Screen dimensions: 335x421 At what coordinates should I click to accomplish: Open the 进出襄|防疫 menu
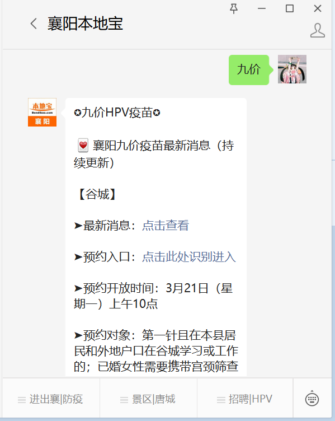[x=51, y=399]
